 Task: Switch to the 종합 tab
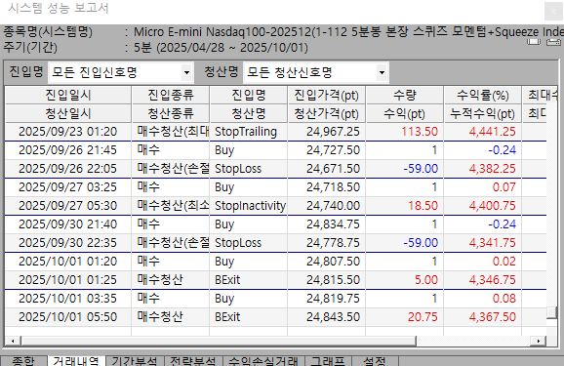(23, 361)
